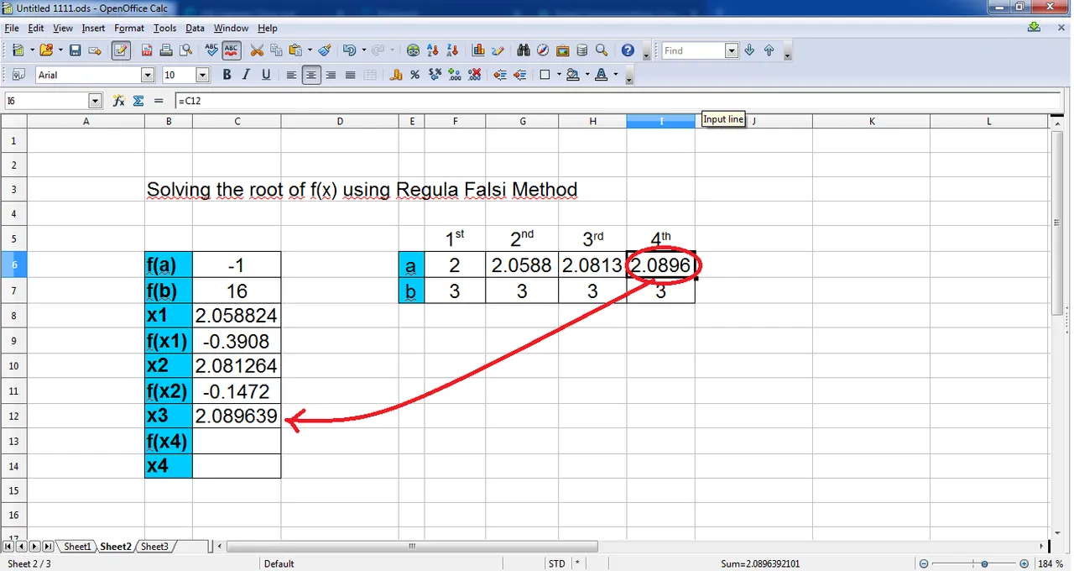Sort descending with the Z-A icon
This screenshot has height=571, width=1074.
[452, 50]
